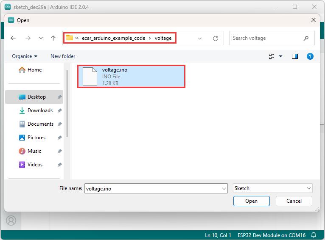Click ESP32 Dev Module on COM16 status
Screen dimensions: 325x240
271,235
